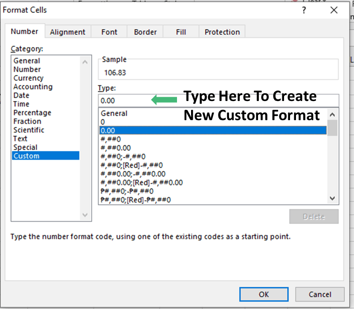The image size is (354, 309).
Task: Pick the #,##0;-#,##0 format code
Action: (213, 156)
